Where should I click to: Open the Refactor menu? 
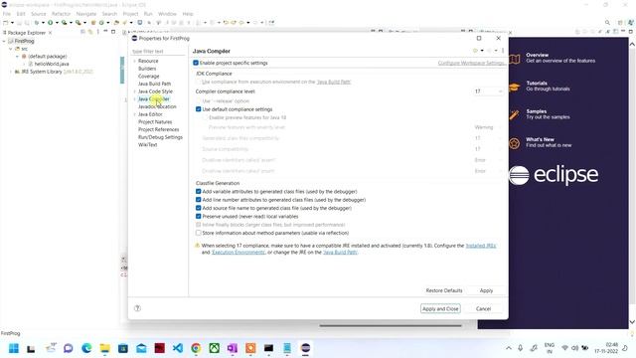click(x=62, y=14)
